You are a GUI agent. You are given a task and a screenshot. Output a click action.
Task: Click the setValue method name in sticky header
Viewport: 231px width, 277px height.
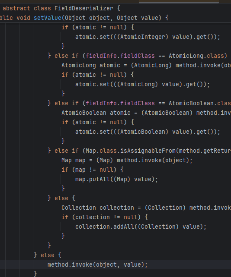pos(48,18)
